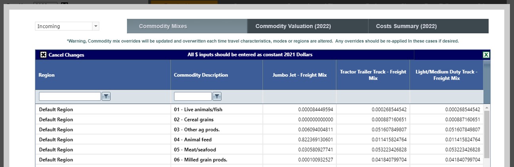
Task: Sort by Commodity Description column header
Action: [x=217, y=75]
